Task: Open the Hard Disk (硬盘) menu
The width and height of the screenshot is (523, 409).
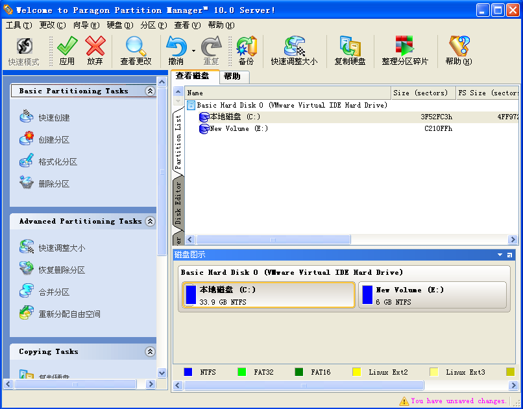Action: click(120, 25)
